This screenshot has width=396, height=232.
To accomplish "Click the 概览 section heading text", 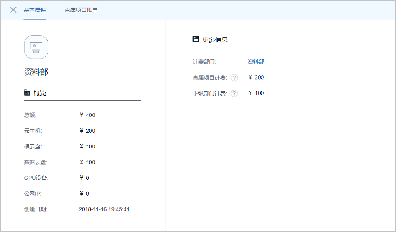I will pos(40,93).
